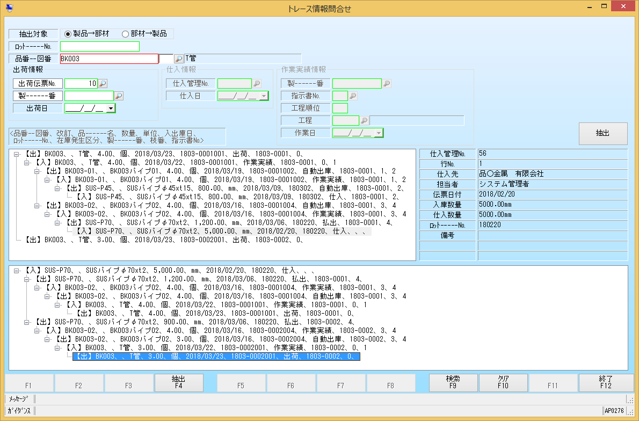Viewport: 639px width, 421px height.
Task: Click the magnifier next to 出荷情報 製番 field
Action: tap(119, 96)
